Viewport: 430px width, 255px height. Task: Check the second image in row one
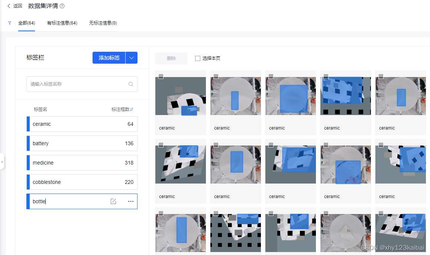(x=216, y=76)
